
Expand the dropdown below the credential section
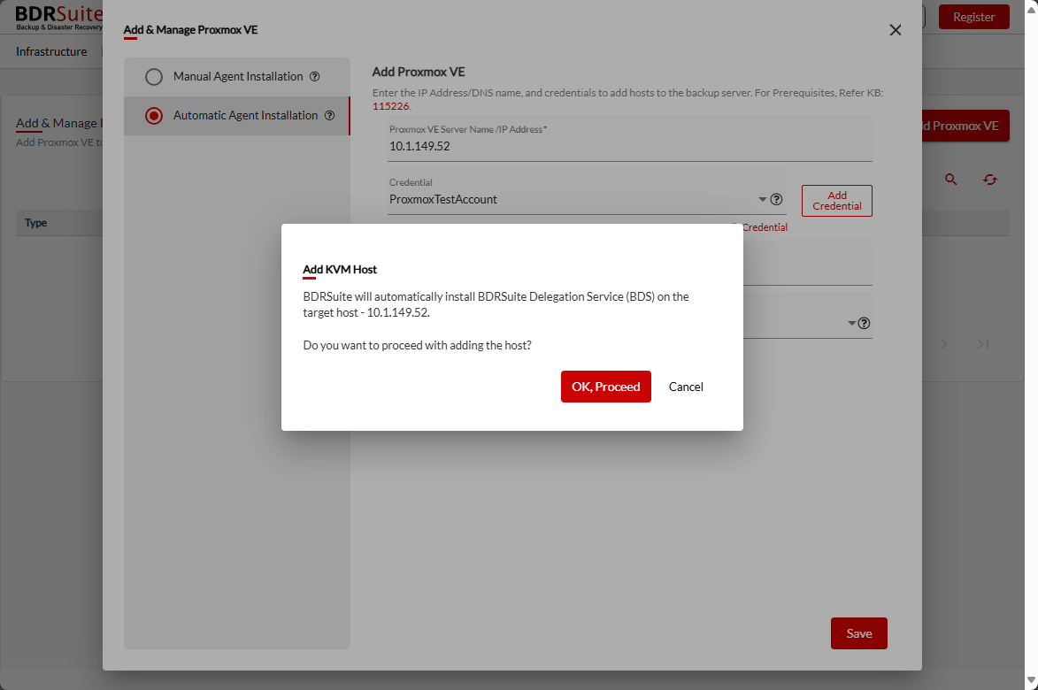pyautogui.click(x=850, y=322)
